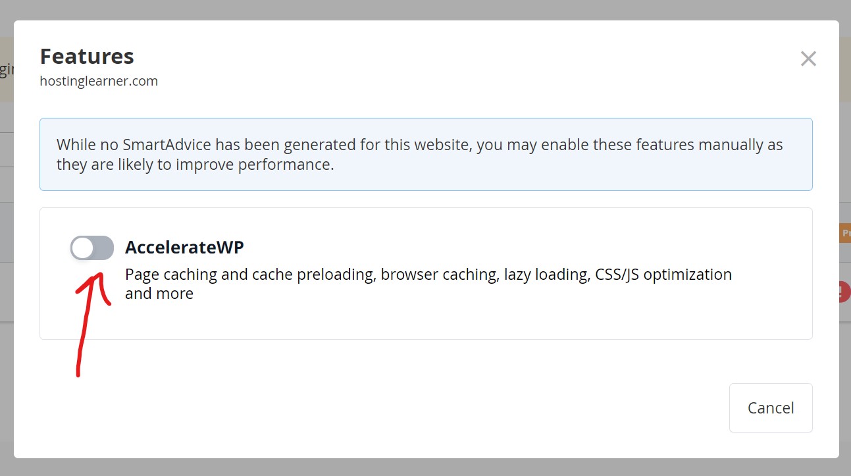Screen dimensions: 851x476
Task: Click the dimmed backdrop above the dialog
Action: (x=425, y=10)
